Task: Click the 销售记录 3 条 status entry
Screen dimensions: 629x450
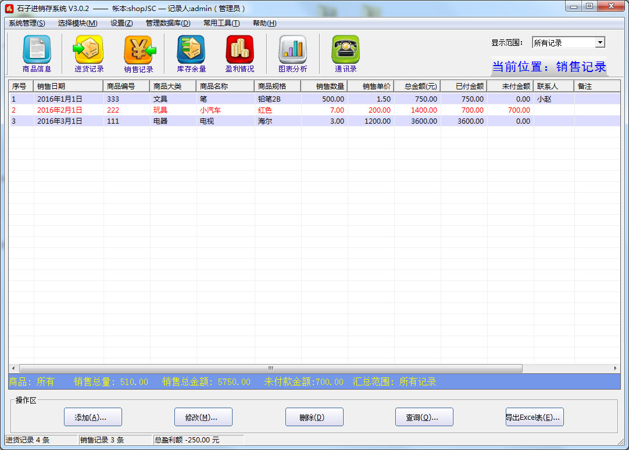Action: 116,440
